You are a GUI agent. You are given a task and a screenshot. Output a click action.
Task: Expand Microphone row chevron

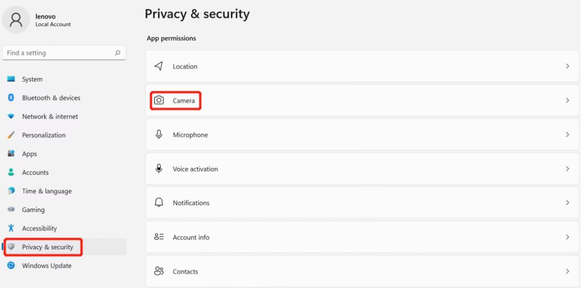coord(567,135)
